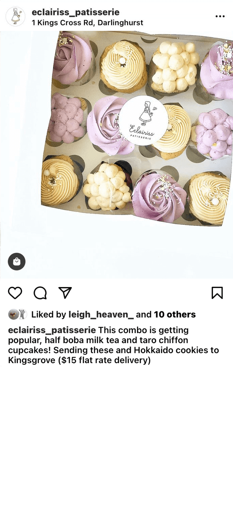The width and height of the screenshot is (233, 531).
Task: Click the Liked by text
Action: click(49, 315)
